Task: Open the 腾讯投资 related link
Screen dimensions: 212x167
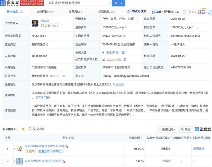Action: click(199, 149)
